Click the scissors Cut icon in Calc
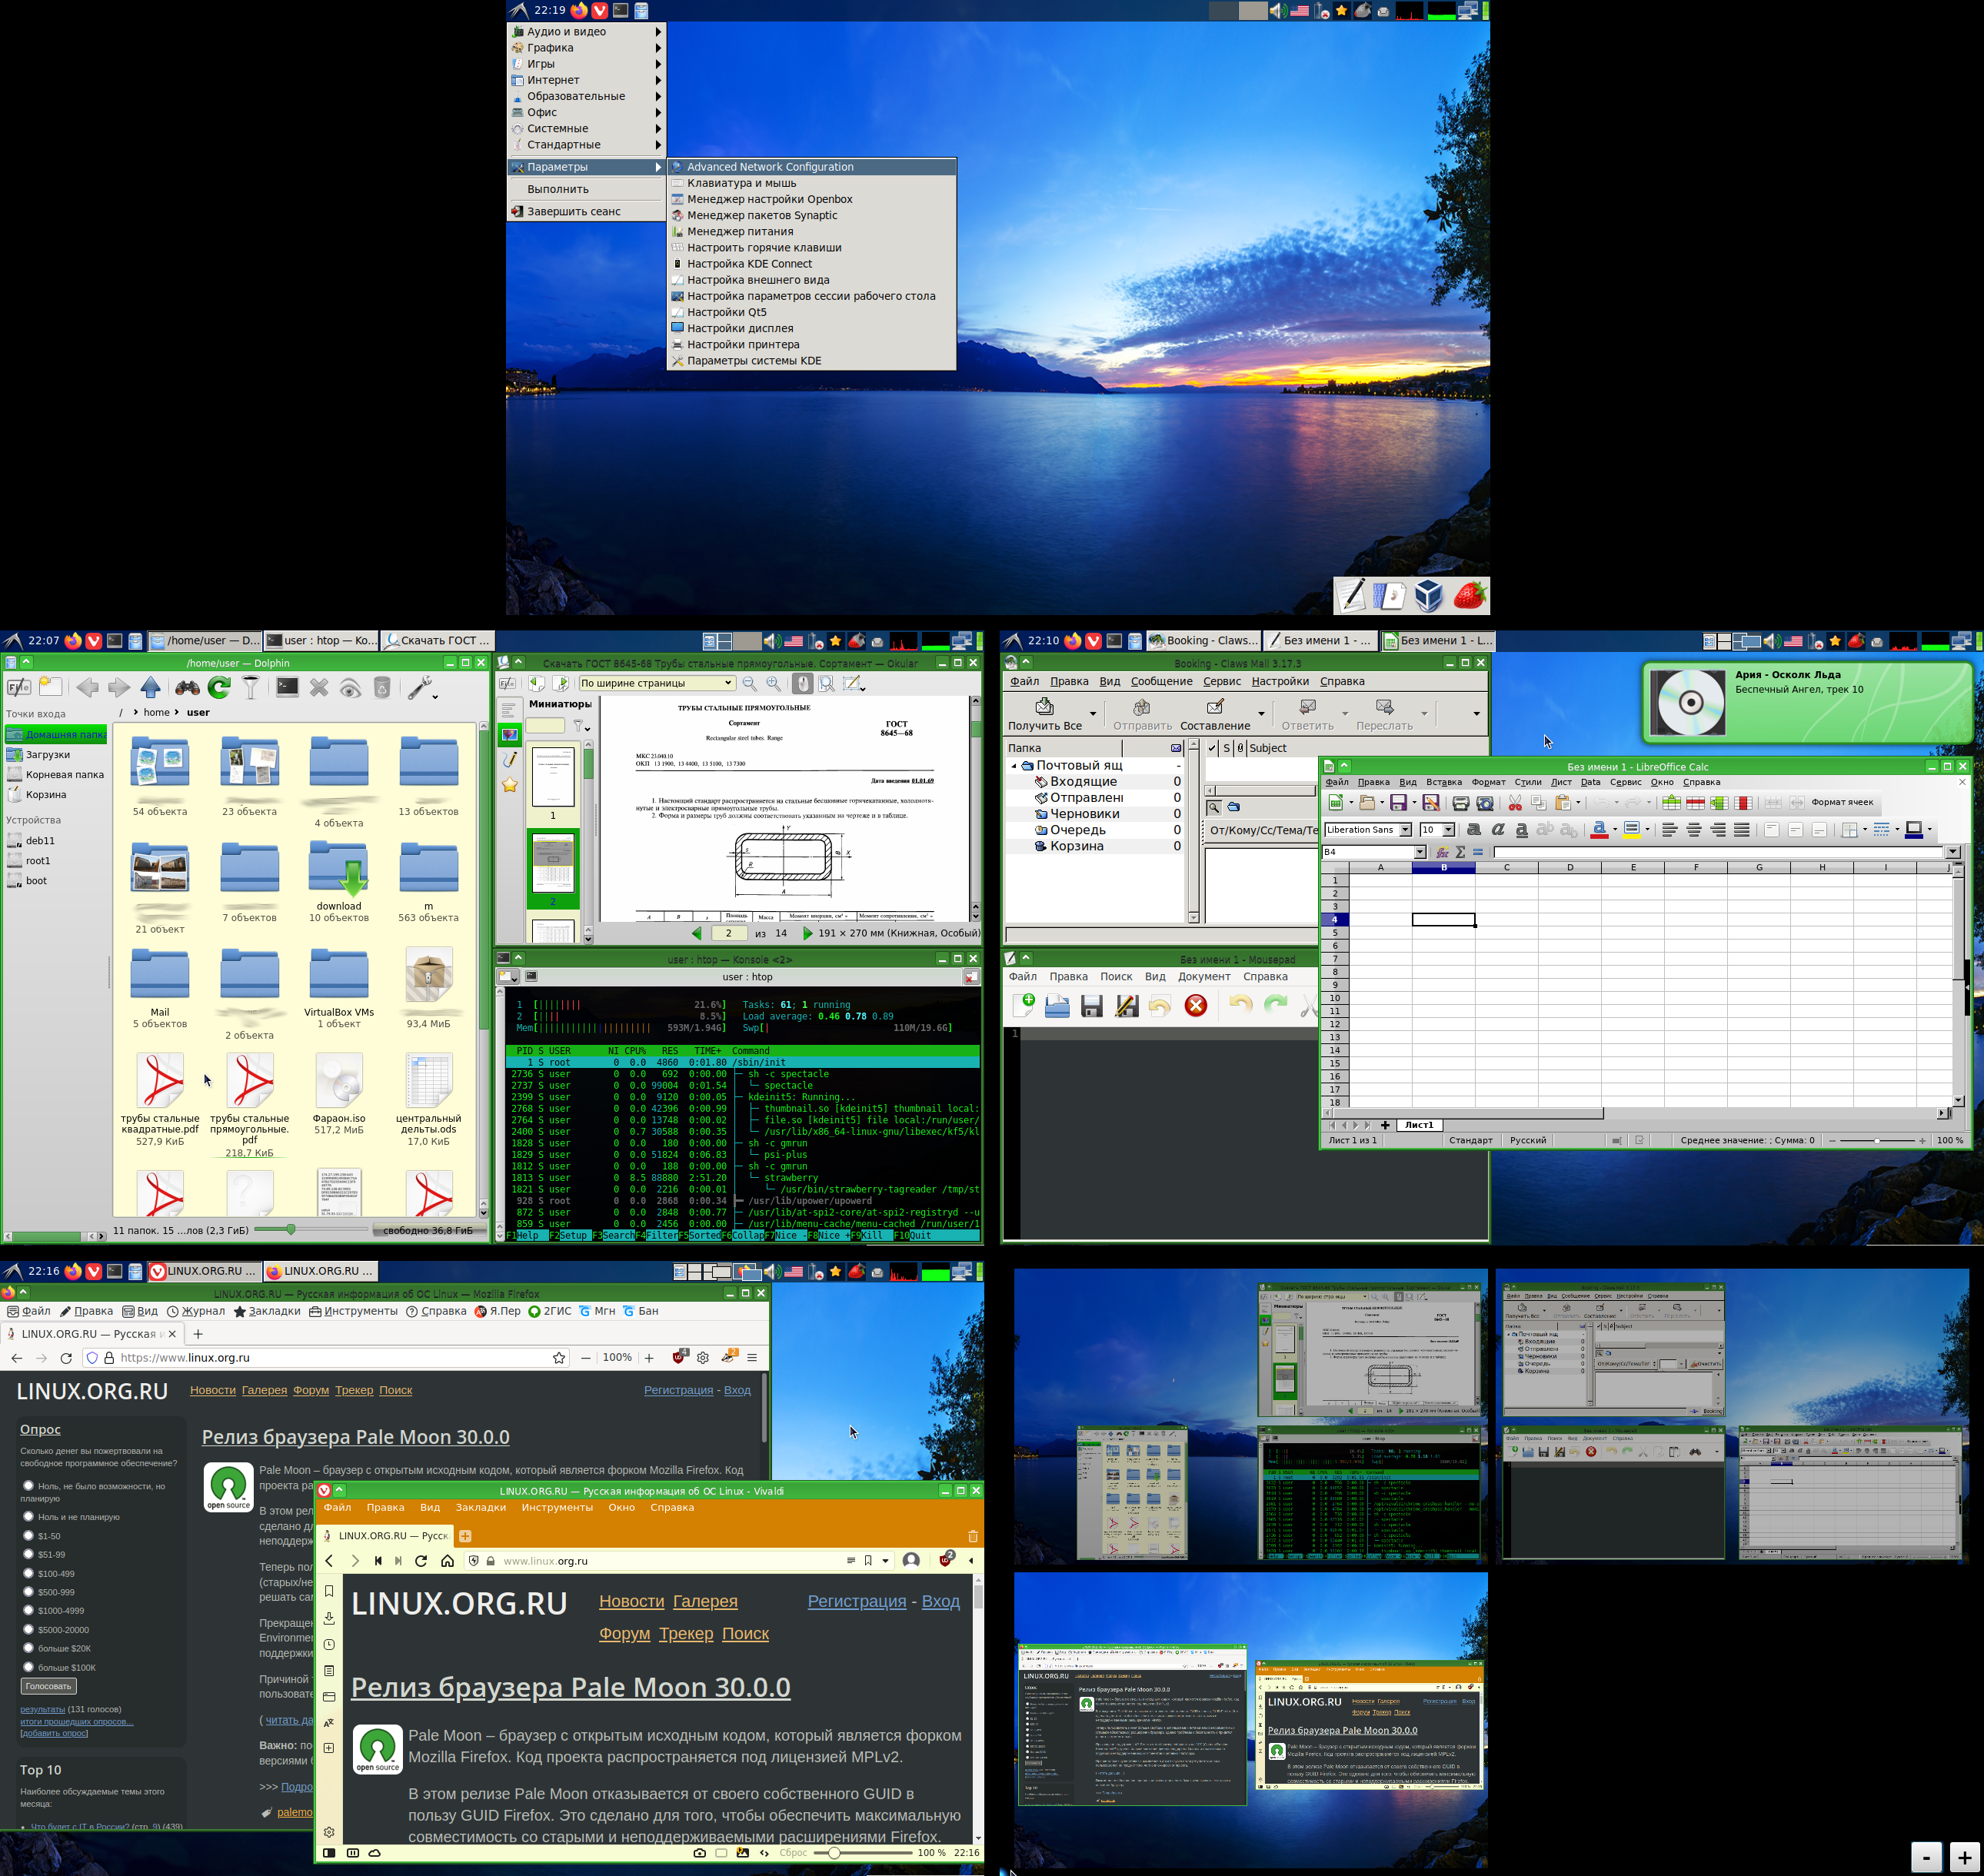Image resolution: width=1984 pixels, height=1876 pixels. pyautogui.click(x=1515, y=803)
